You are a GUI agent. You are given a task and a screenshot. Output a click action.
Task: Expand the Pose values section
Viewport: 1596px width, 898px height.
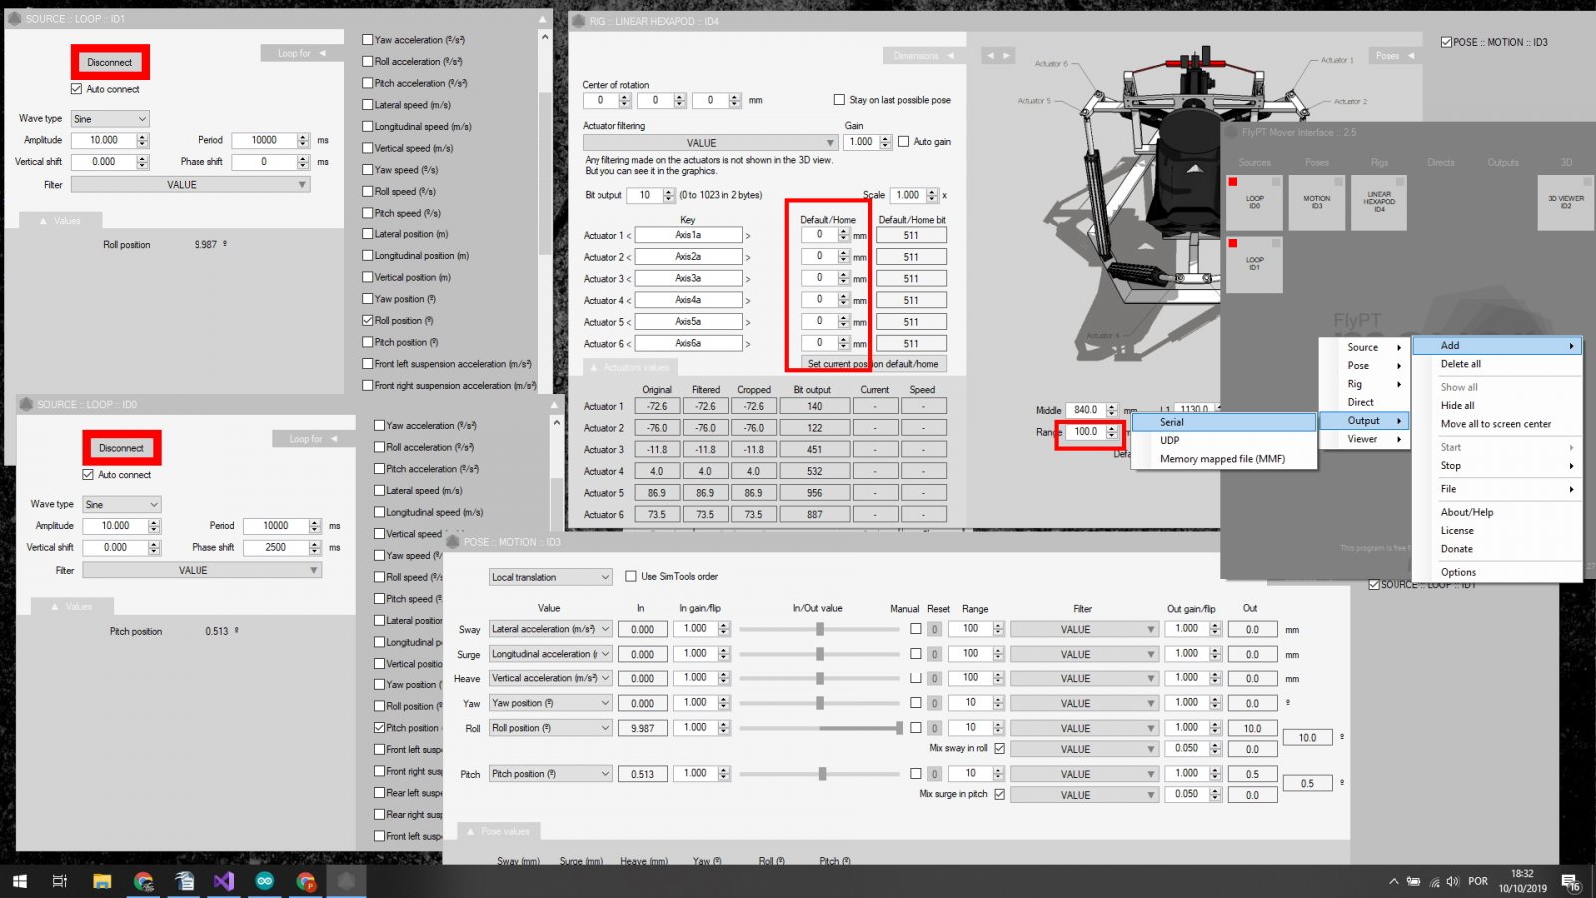pos(498,831)
